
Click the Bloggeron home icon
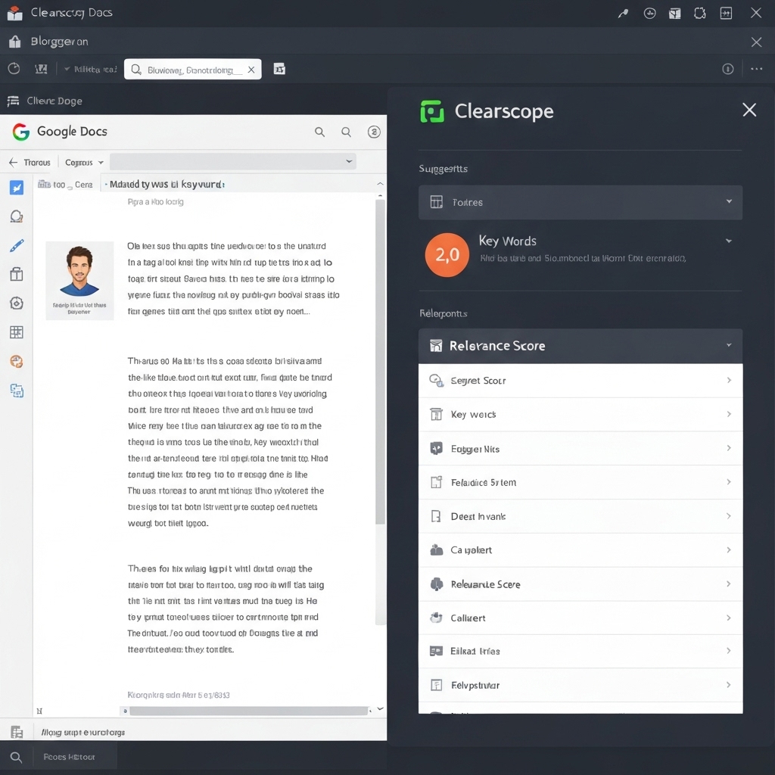tap(15, 42)
